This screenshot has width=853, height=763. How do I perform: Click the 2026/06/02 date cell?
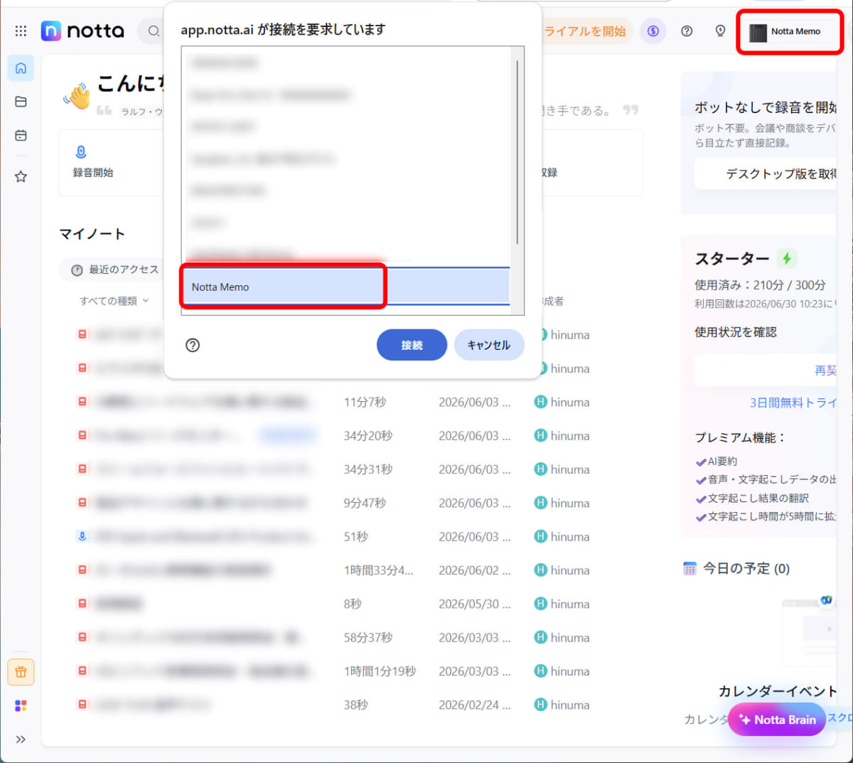click(474, 570)
